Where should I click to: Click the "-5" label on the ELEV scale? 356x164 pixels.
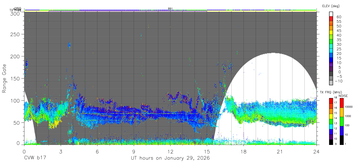point(339,76)
